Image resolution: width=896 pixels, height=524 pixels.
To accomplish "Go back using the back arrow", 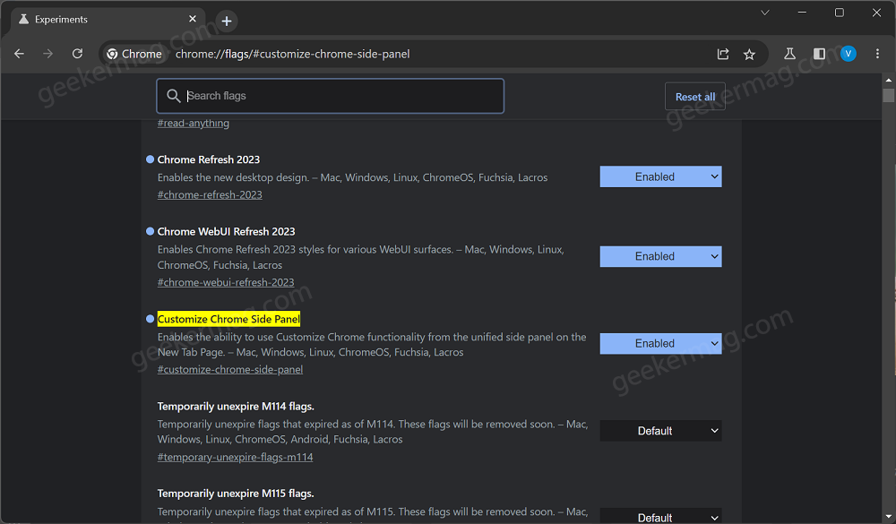I will pos(20,54).
